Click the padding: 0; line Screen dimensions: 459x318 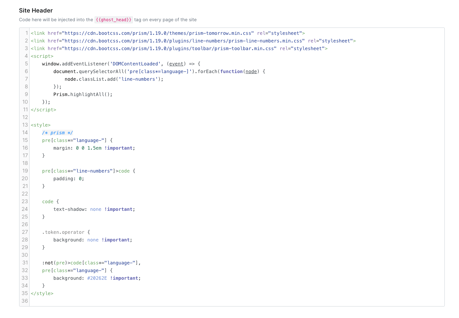click(x=69, y=179)
